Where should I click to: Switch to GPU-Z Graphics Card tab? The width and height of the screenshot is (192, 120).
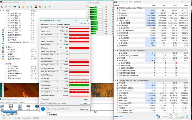45,24
